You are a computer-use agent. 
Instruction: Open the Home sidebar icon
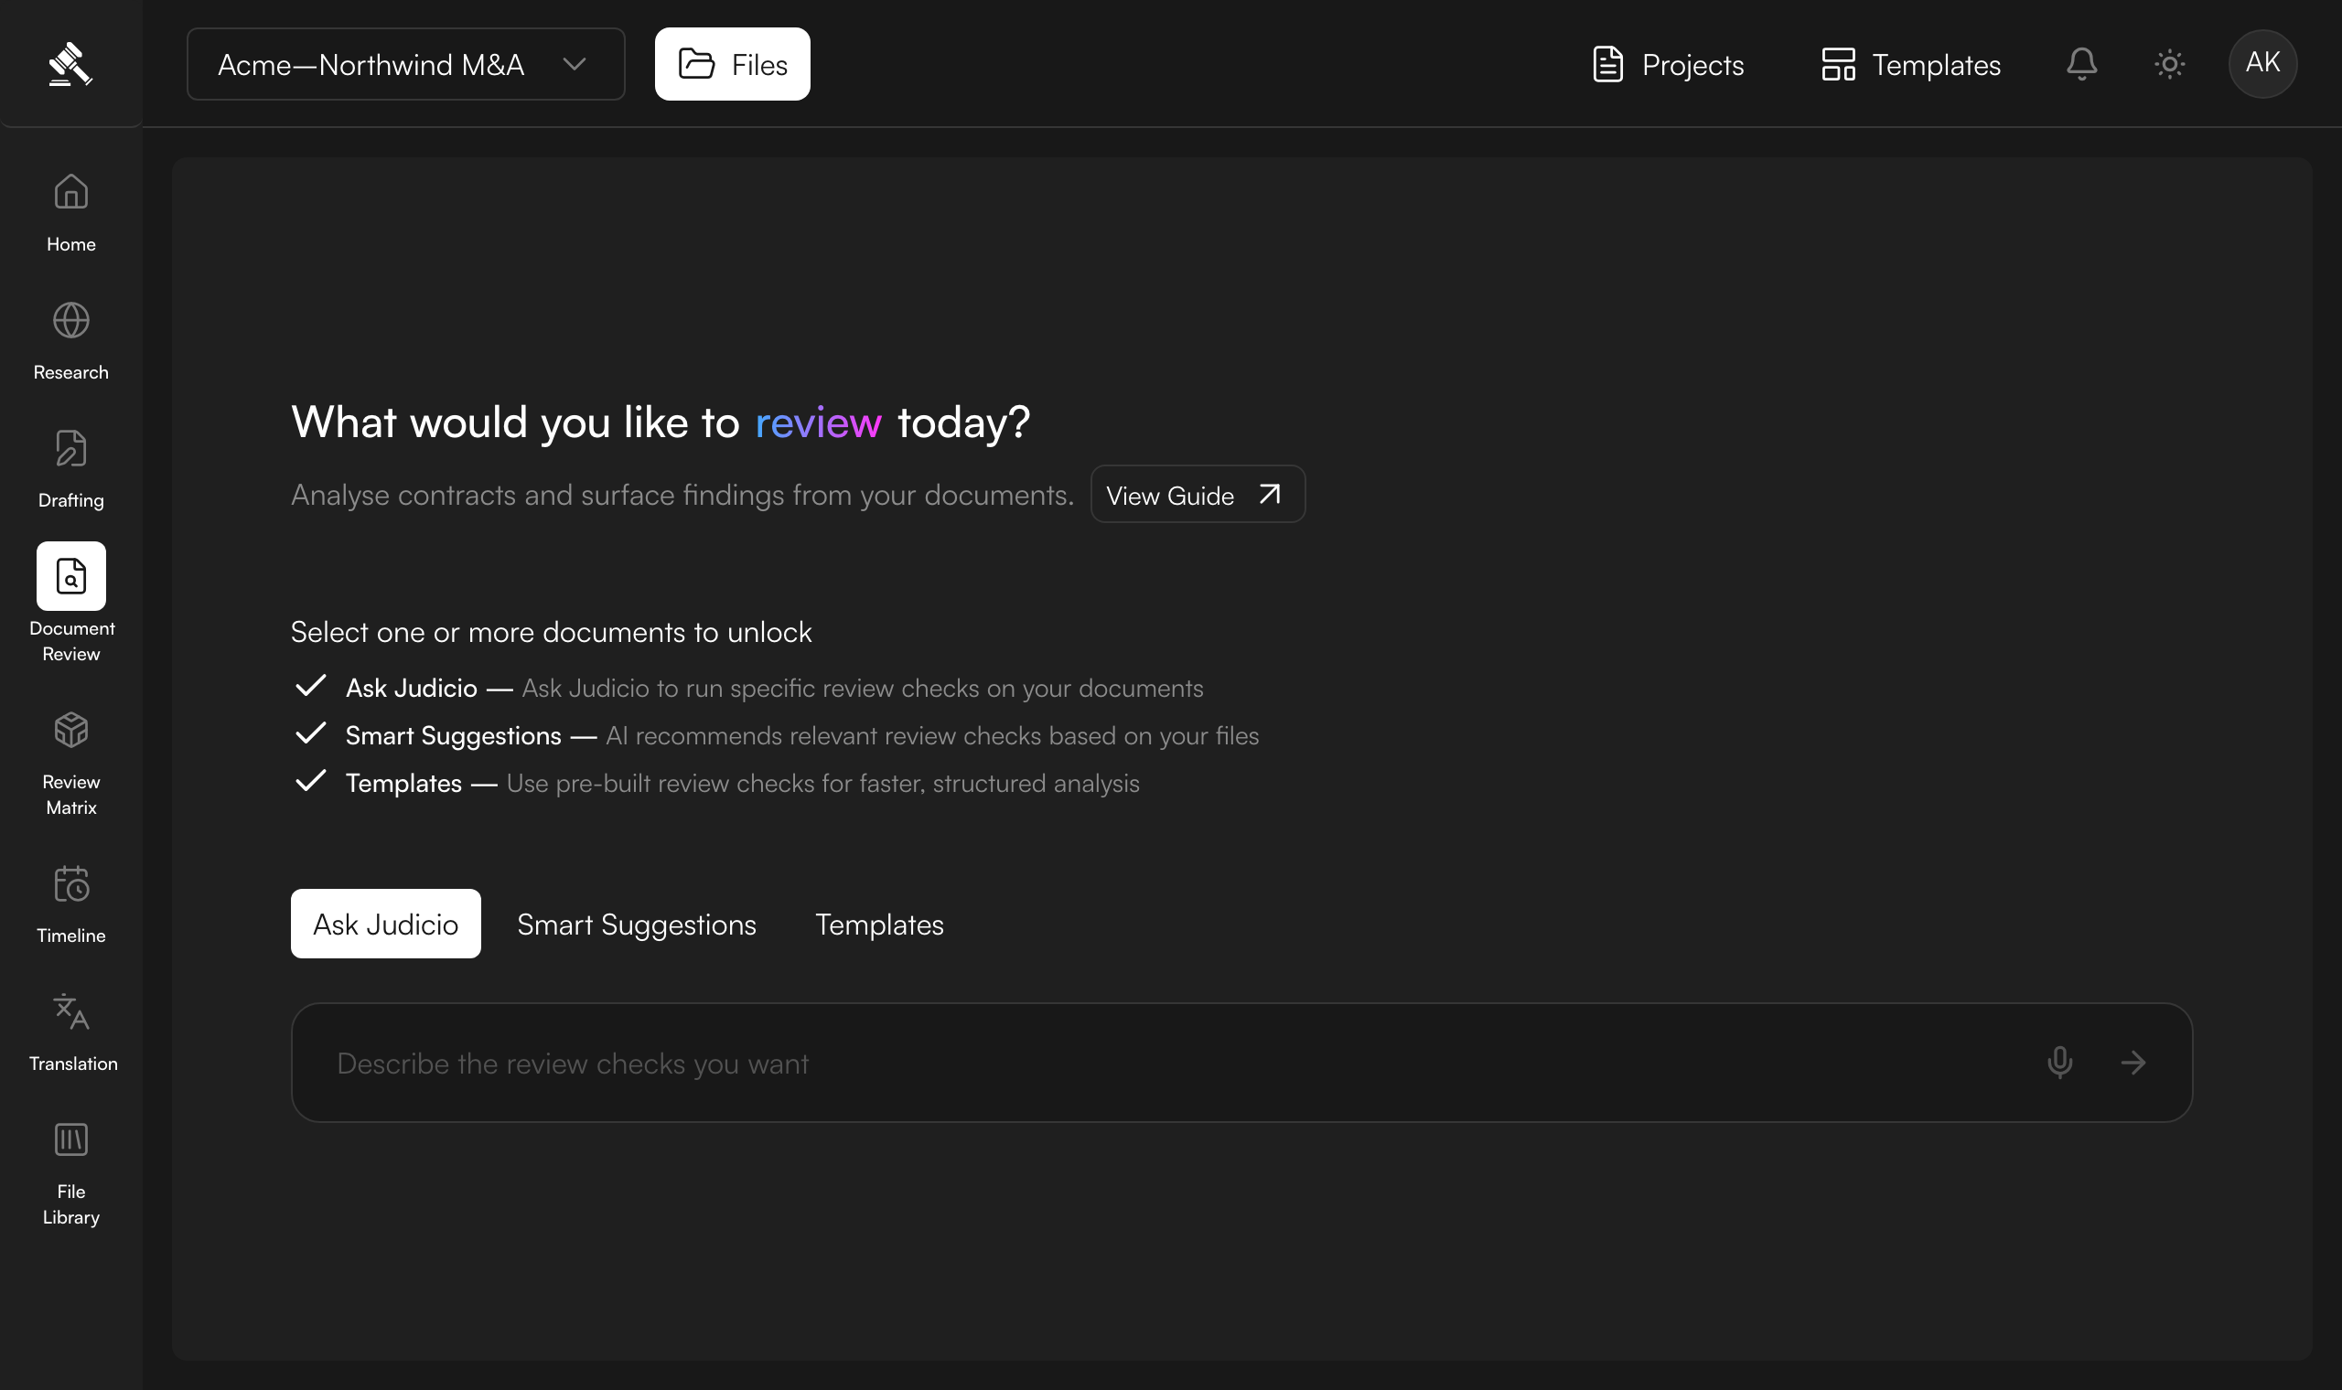[x=71, y=192]
